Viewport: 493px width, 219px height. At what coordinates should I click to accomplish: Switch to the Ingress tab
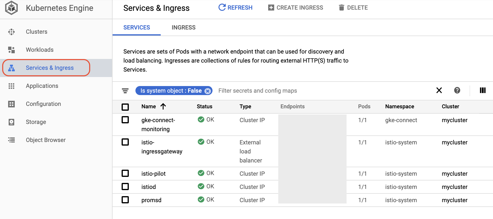(x=183, y=28)
